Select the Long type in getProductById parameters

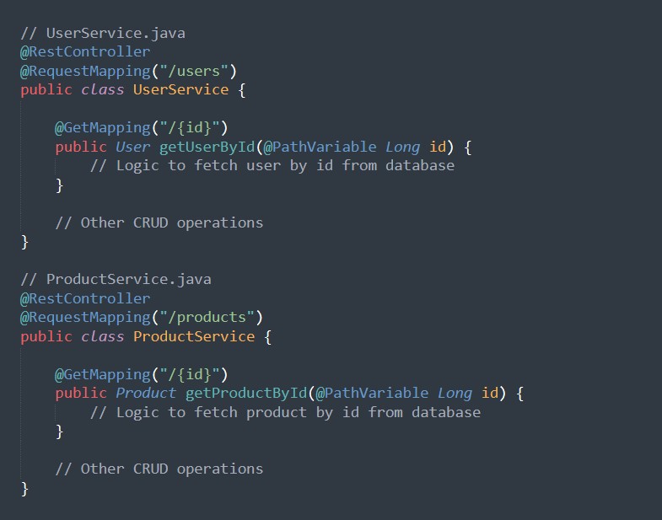[x=455, y=393]
